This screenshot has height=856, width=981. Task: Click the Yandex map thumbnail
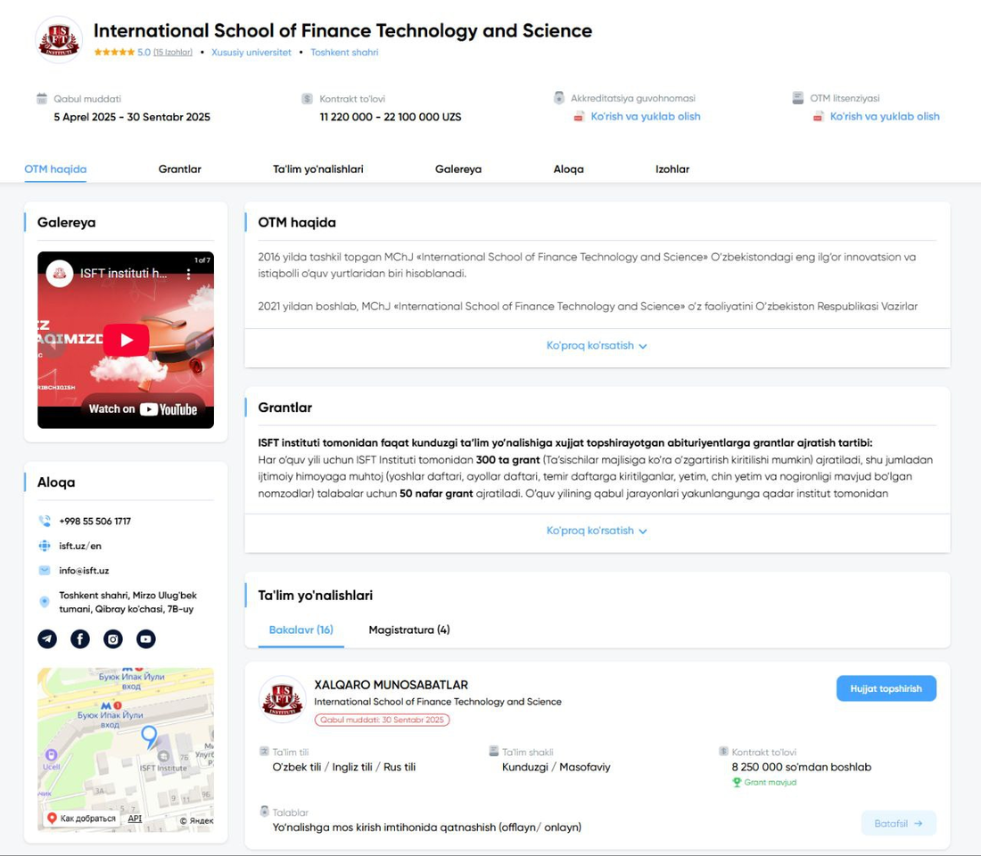pos(126,749)
